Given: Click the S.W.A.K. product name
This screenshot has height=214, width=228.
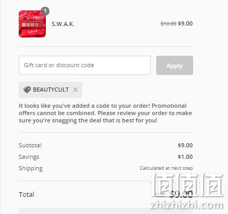Looking at the screenshot, I should click(63, 24).
